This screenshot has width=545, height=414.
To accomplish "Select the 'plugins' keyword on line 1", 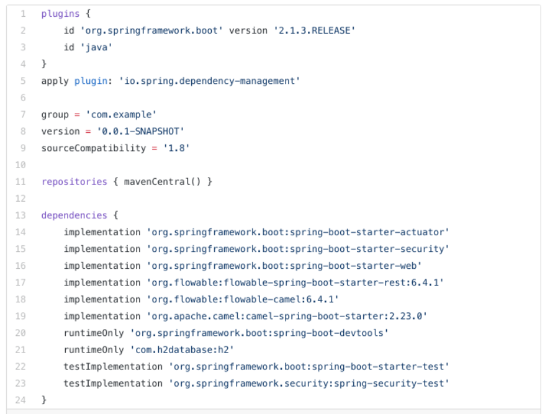I will (x=60, y=14).
